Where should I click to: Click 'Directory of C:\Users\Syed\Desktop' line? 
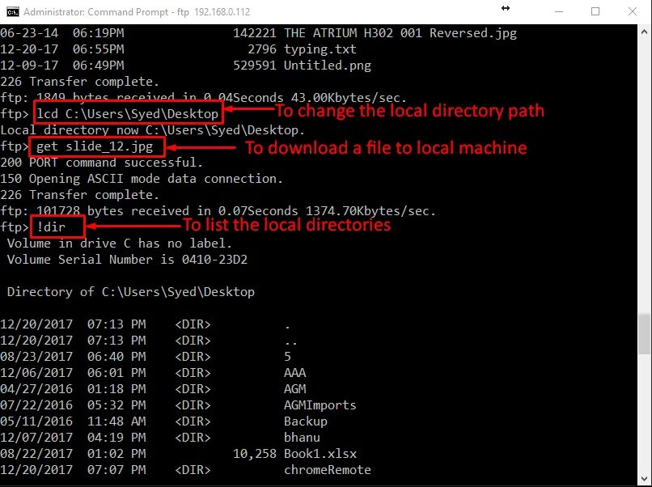pos(130,292)
